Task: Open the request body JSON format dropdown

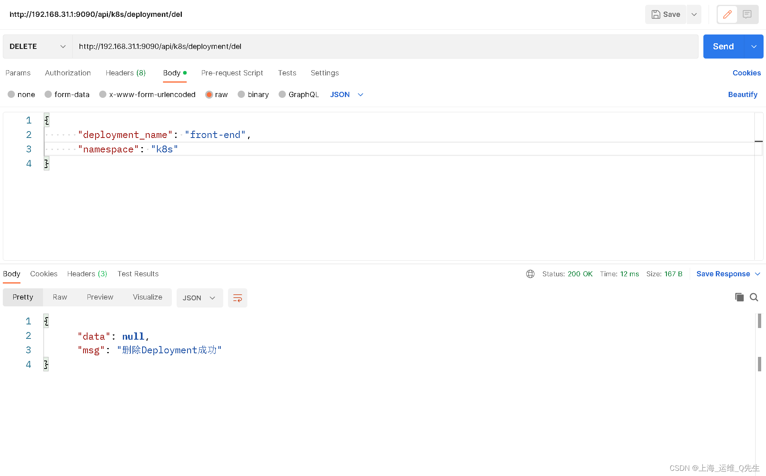Action: click(x=346, y=95)
